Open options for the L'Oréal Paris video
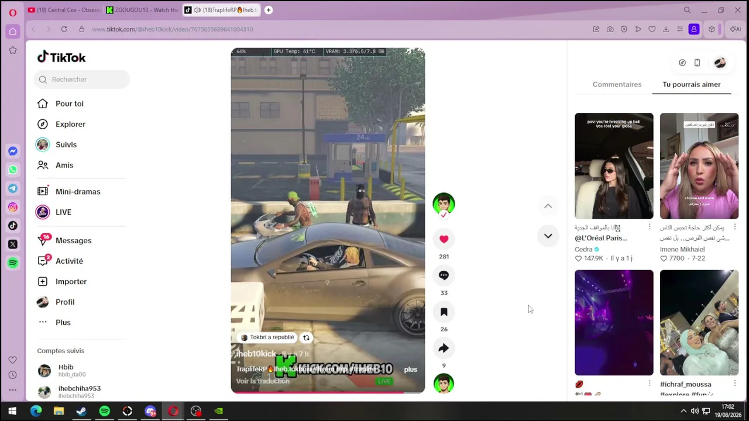 tap(650, 227)
